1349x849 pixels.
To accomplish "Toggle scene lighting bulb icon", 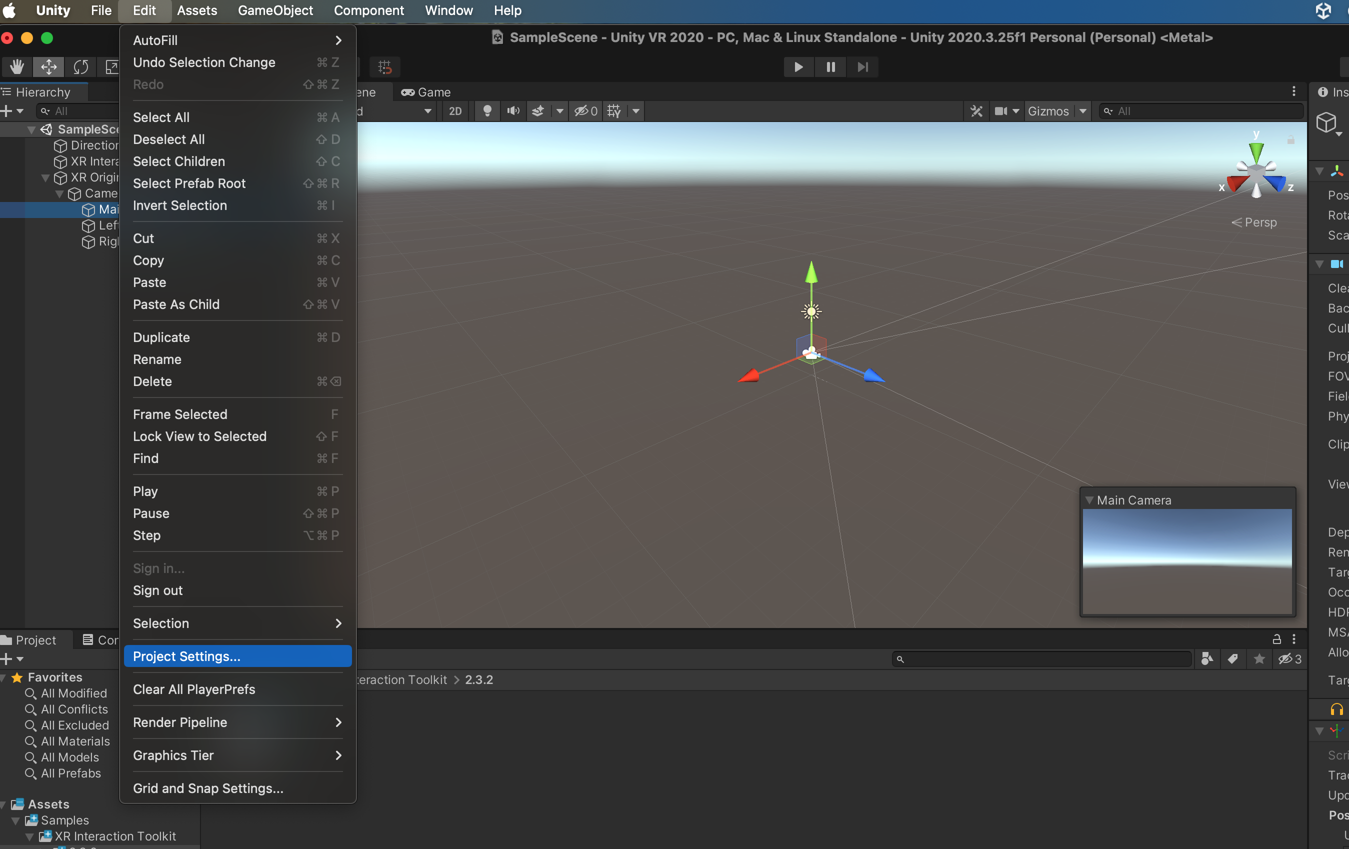I will (x=487, y=111).
